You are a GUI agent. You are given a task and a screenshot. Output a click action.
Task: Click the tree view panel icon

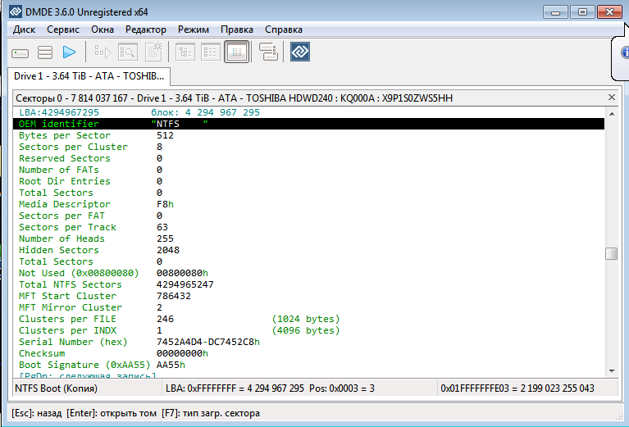click(x=185, y=52)
